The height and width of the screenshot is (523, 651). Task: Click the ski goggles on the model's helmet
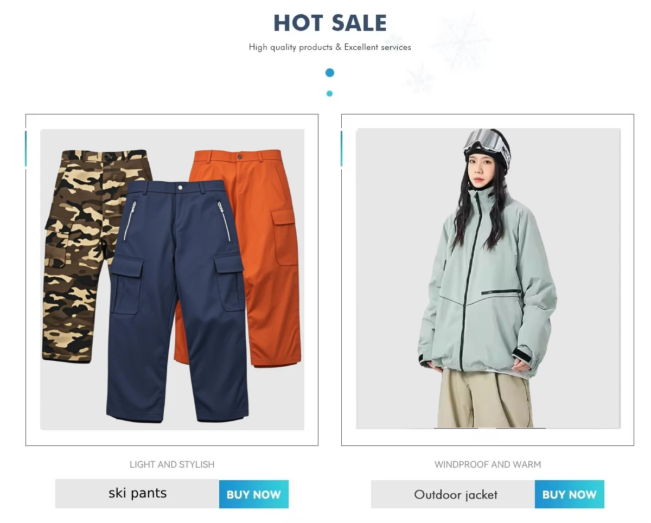click(x=484, y=140)
